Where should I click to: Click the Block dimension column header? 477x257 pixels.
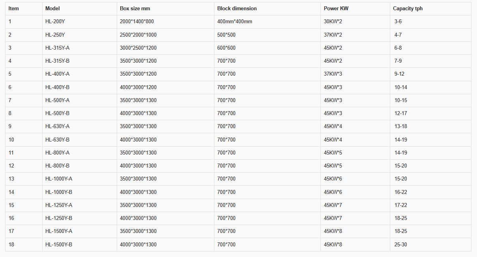[237, 8]
